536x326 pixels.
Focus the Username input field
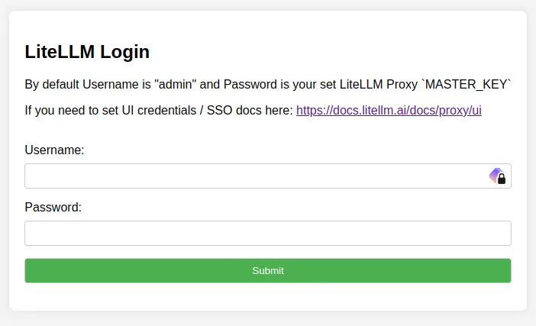[x=268, y=176]
